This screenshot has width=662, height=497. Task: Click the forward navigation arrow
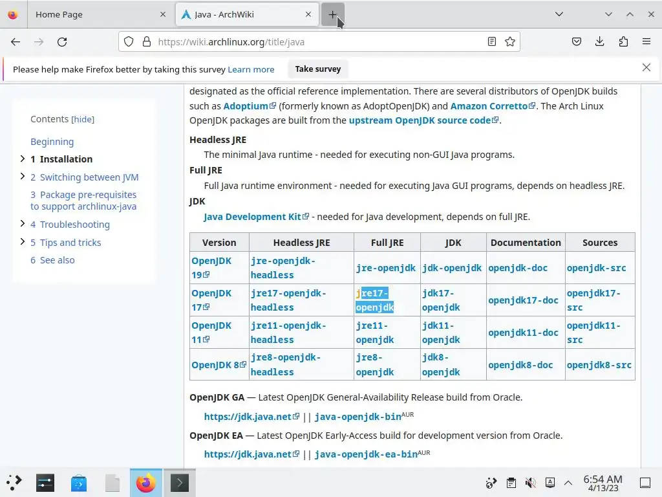39,42
